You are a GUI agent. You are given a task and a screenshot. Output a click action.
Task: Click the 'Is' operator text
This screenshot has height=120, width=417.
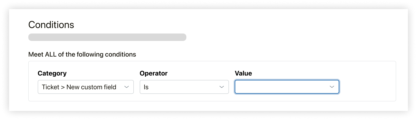(146, 87)
